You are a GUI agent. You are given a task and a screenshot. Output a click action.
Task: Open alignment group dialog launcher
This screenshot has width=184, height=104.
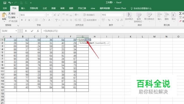click(x=99, y=26)
